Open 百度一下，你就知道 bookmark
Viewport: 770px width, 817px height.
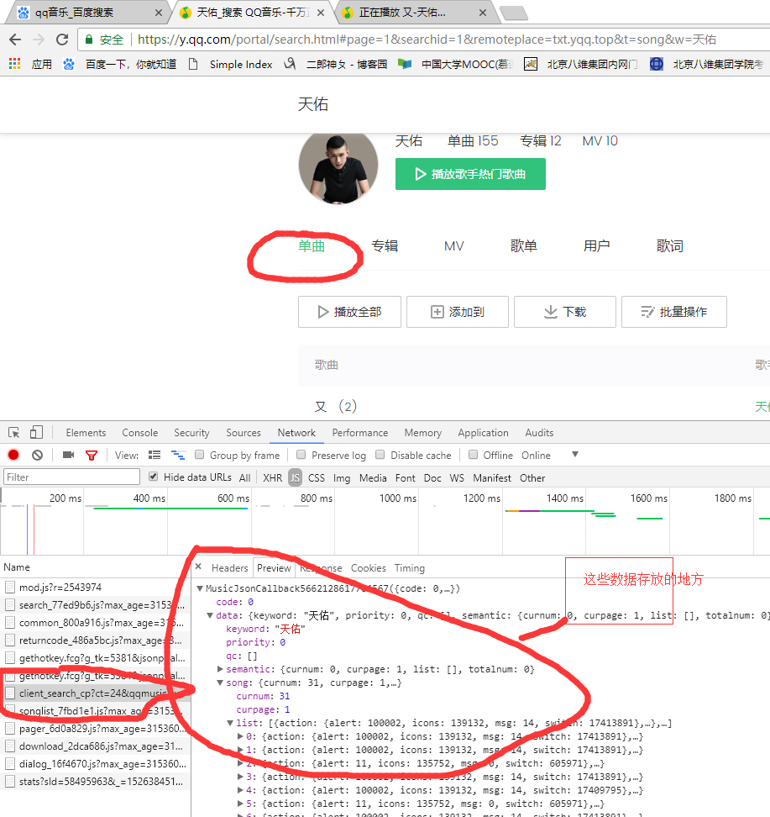(x=119, y=64)
